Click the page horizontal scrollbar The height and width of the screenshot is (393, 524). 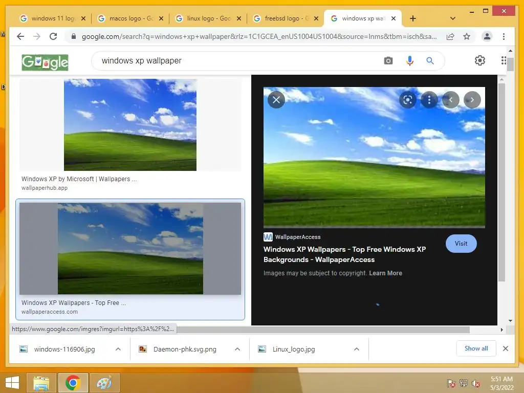pyautogui.click(x=323, y=330)
